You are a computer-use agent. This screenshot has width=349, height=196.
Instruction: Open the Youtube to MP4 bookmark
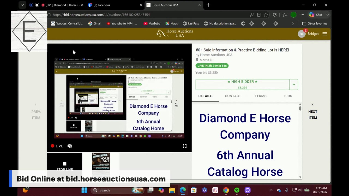point(122,23)
